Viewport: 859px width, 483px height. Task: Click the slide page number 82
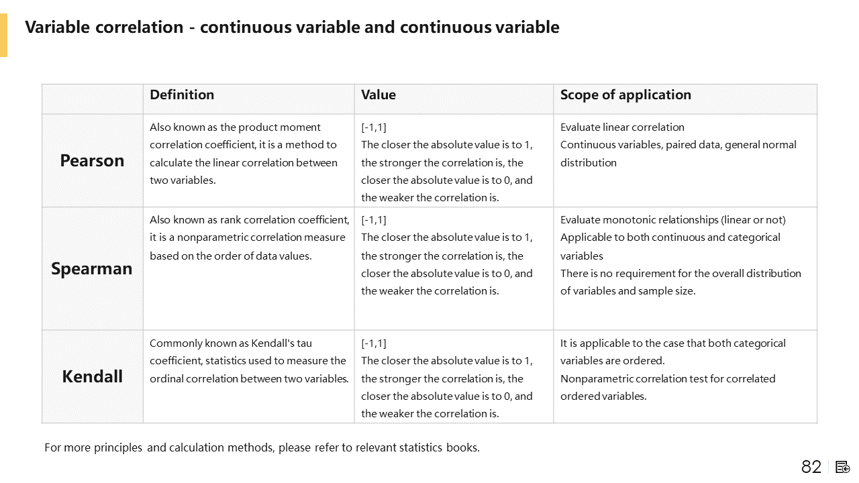tap(811, 467)
